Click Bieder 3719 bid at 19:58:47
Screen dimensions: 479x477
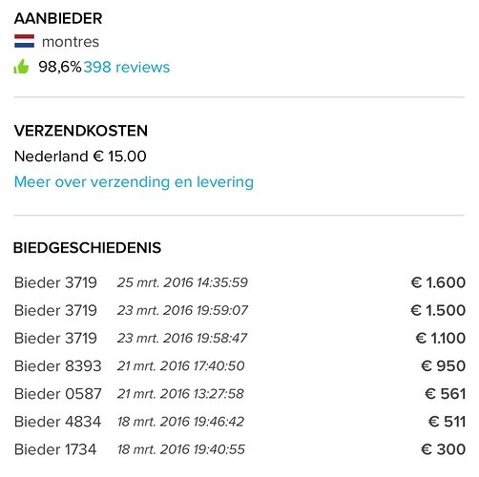pos(239,338)
